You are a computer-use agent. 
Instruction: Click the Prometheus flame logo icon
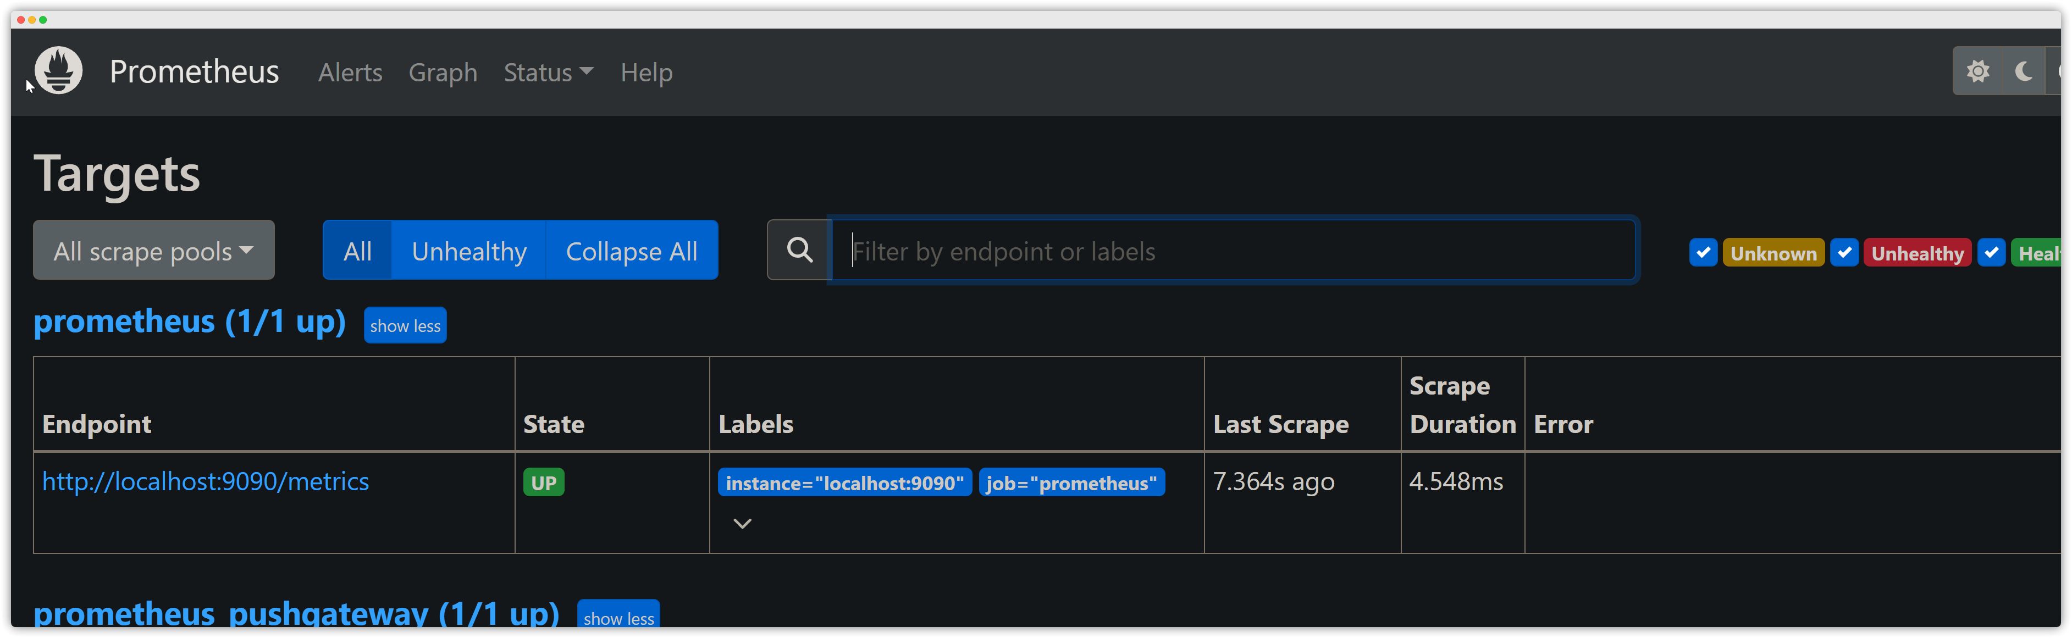(58, 71)
